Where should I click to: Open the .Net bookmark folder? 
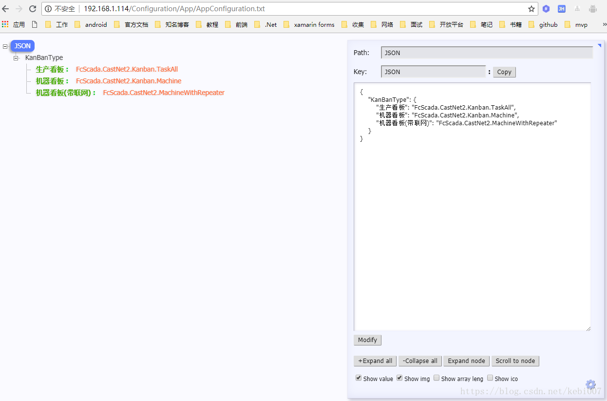point(266,24)
